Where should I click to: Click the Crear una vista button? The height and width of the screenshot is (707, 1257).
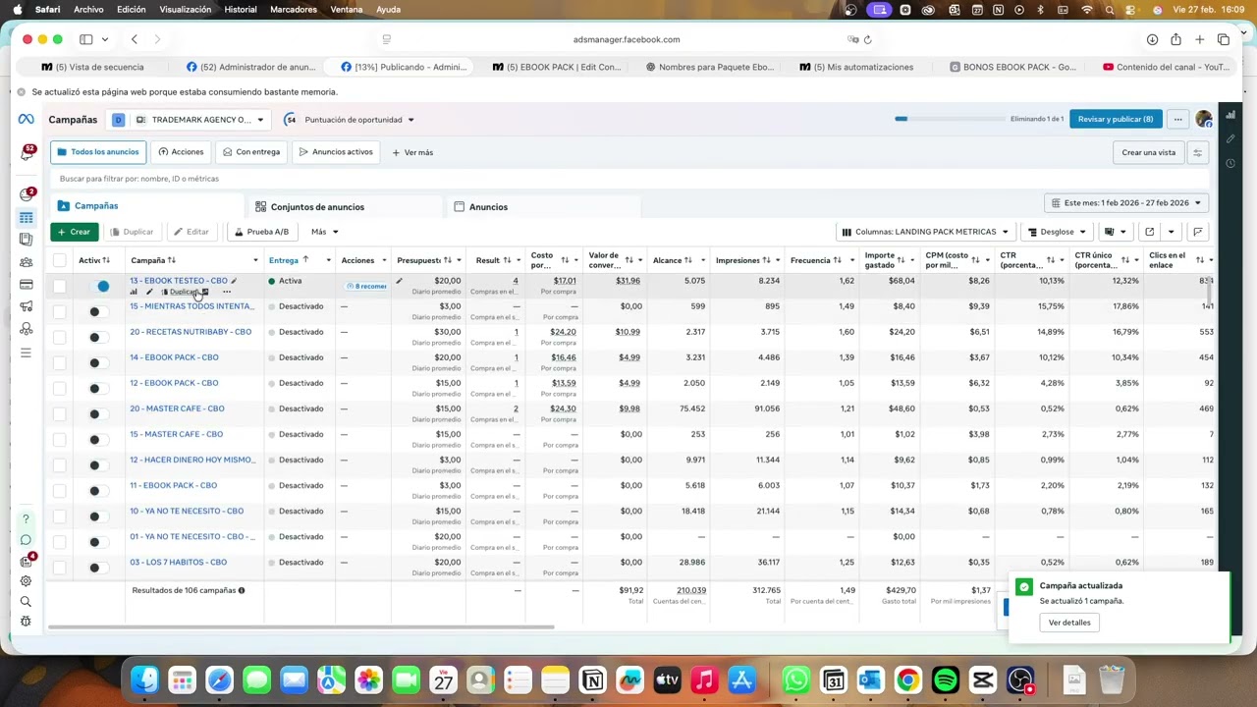[1148, 152]
